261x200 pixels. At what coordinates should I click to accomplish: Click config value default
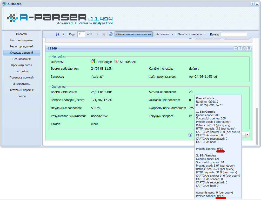[x=194, y=69]
